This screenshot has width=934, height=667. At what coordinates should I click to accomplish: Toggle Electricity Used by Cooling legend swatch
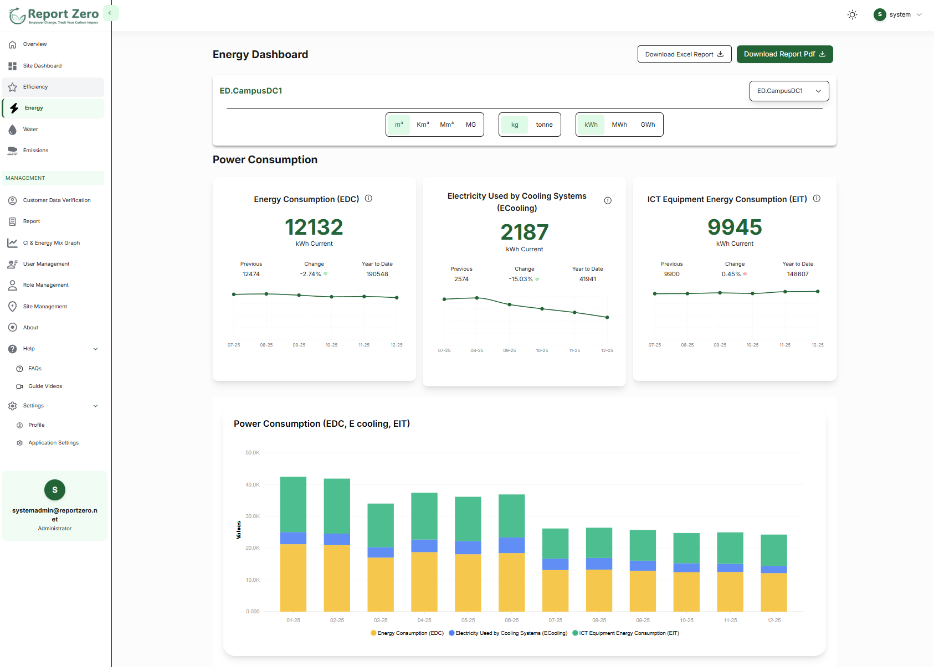pos(451,633)
